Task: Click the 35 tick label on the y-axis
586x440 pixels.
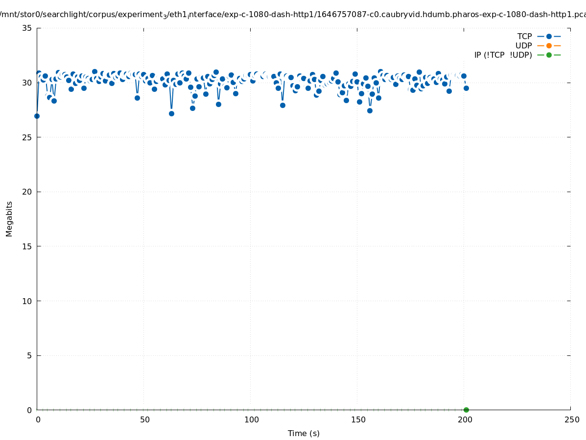Action: pyautogui.click(x=27, y=28)
